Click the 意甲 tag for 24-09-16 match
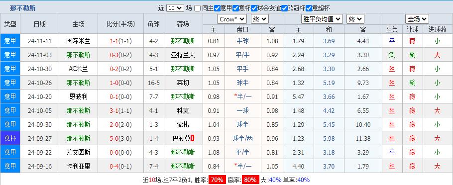Viewport: 453px width, 185px height. 10,166
